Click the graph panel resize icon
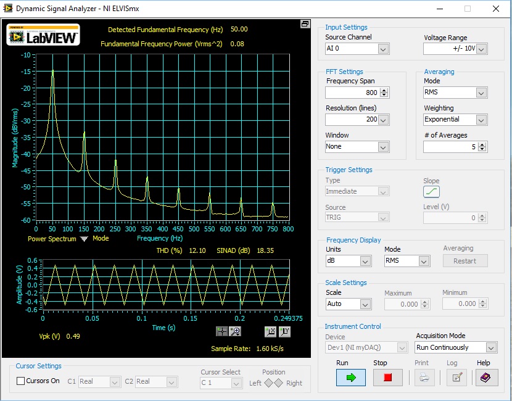Screen dimensions: 512x401 pos(305,24)
